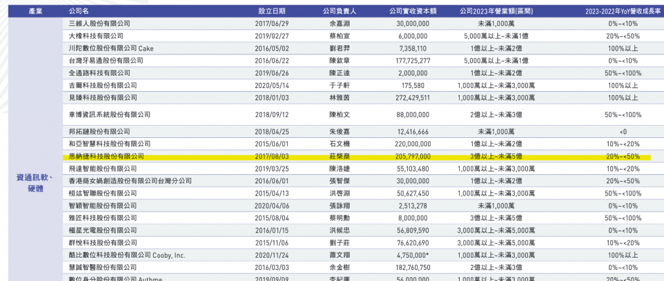Image resolution: width=664 pixels, height=281 pixels.
Task: Select the 產業 column header
Action: click(35, 12)
